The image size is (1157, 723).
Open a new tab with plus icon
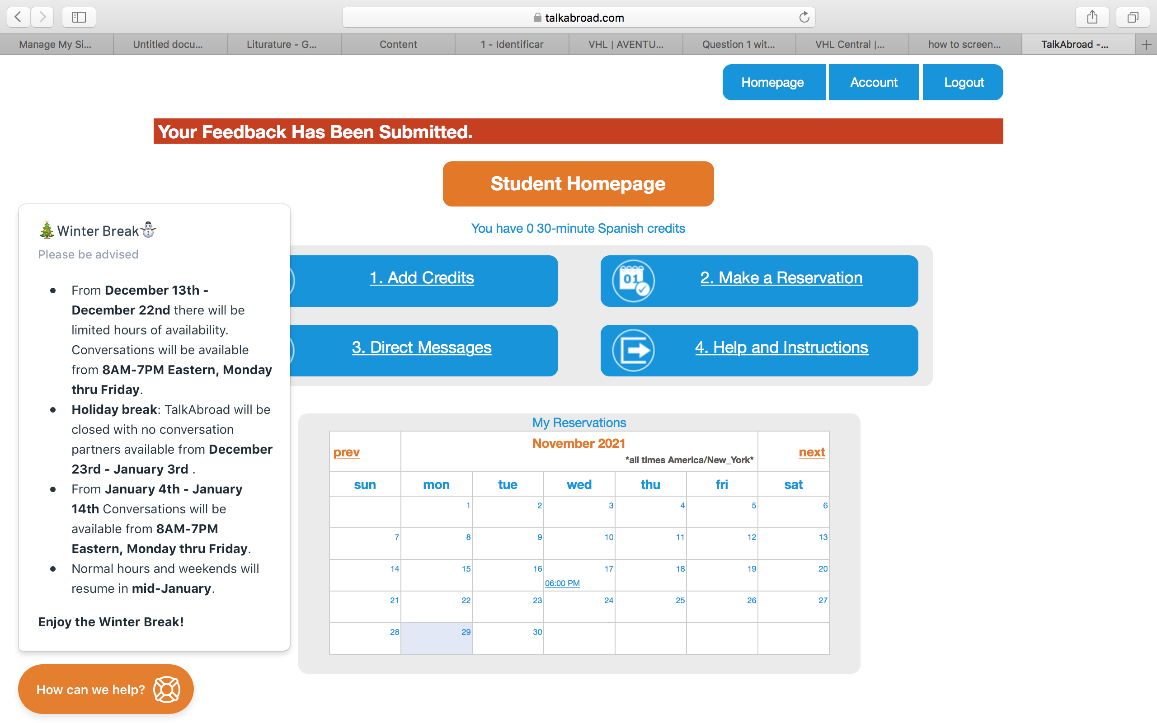click(1146, 44)
